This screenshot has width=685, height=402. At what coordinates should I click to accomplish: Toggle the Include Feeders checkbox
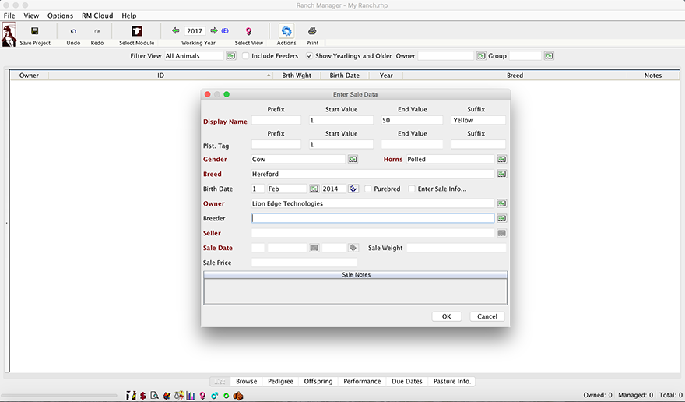[x=246, y=56]
